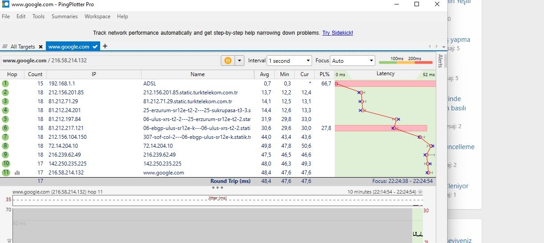Click the Focus time range 22:24:38 - 22:24:54
This screenshot has width=544, height=243.
click(x=402, y=181)
